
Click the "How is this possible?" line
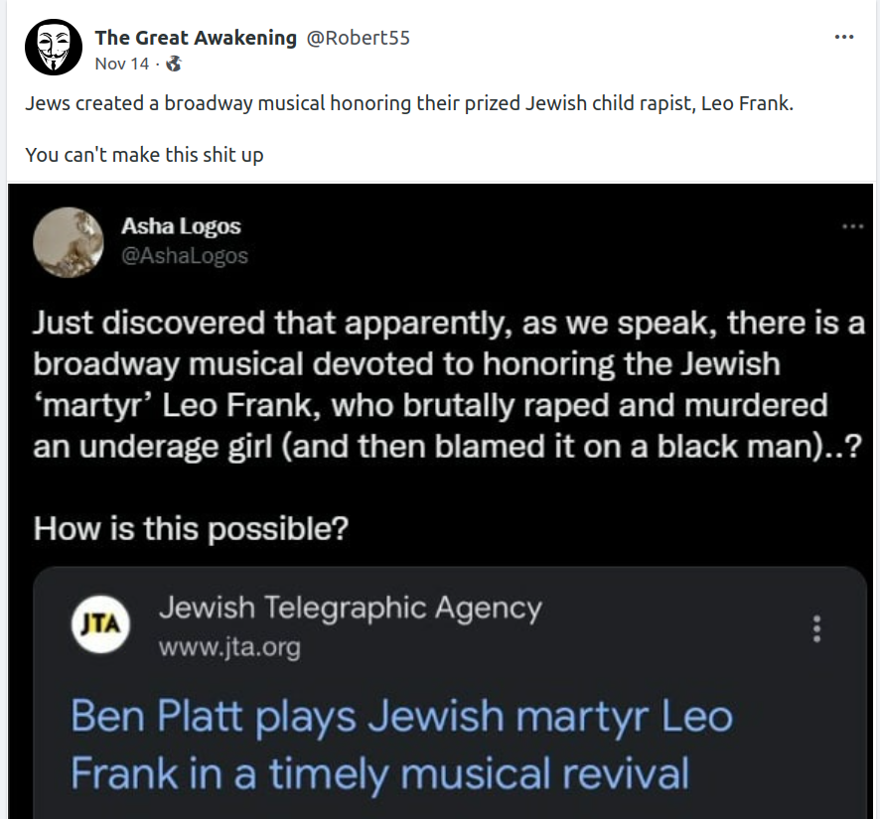coord(191,528)
